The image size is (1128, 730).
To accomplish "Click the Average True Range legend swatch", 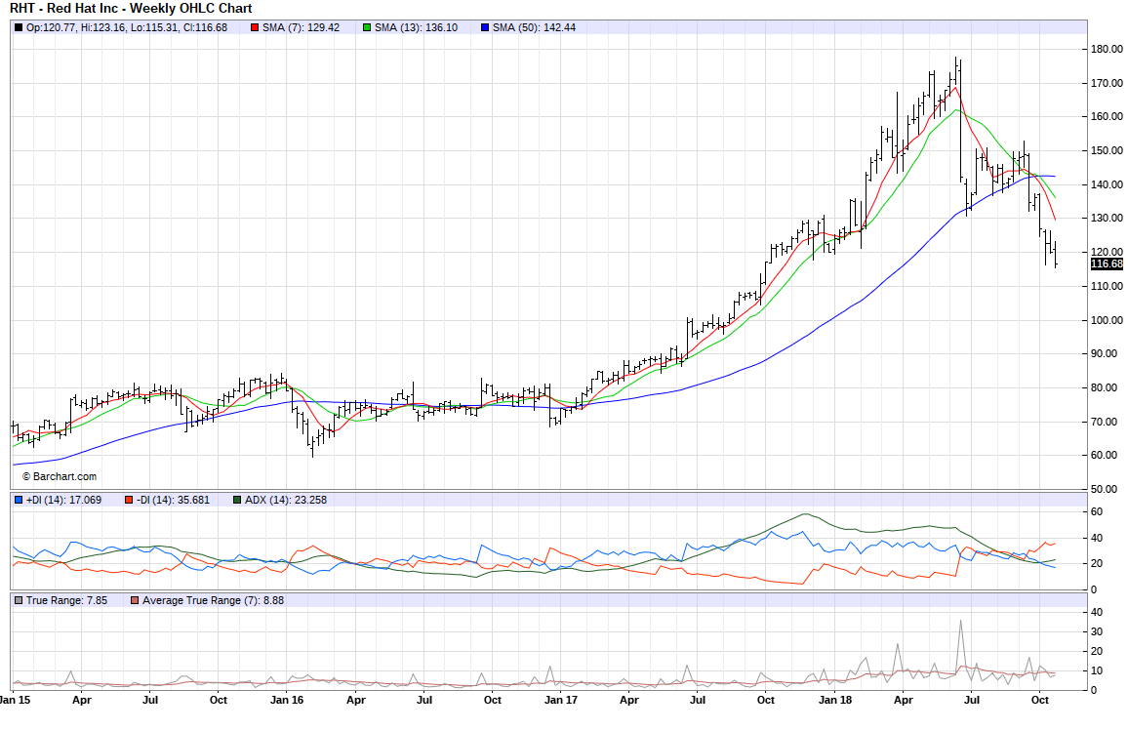I will [135, 600].
